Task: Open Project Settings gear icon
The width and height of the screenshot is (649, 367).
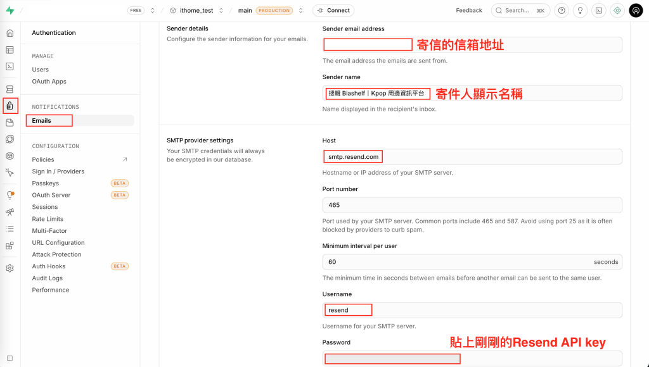Action: pyautogui.click(x=10, y=268)
